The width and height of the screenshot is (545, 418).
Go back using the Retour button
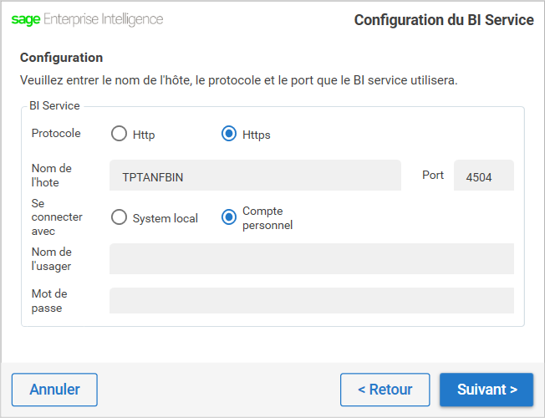[x=385, y=390]
